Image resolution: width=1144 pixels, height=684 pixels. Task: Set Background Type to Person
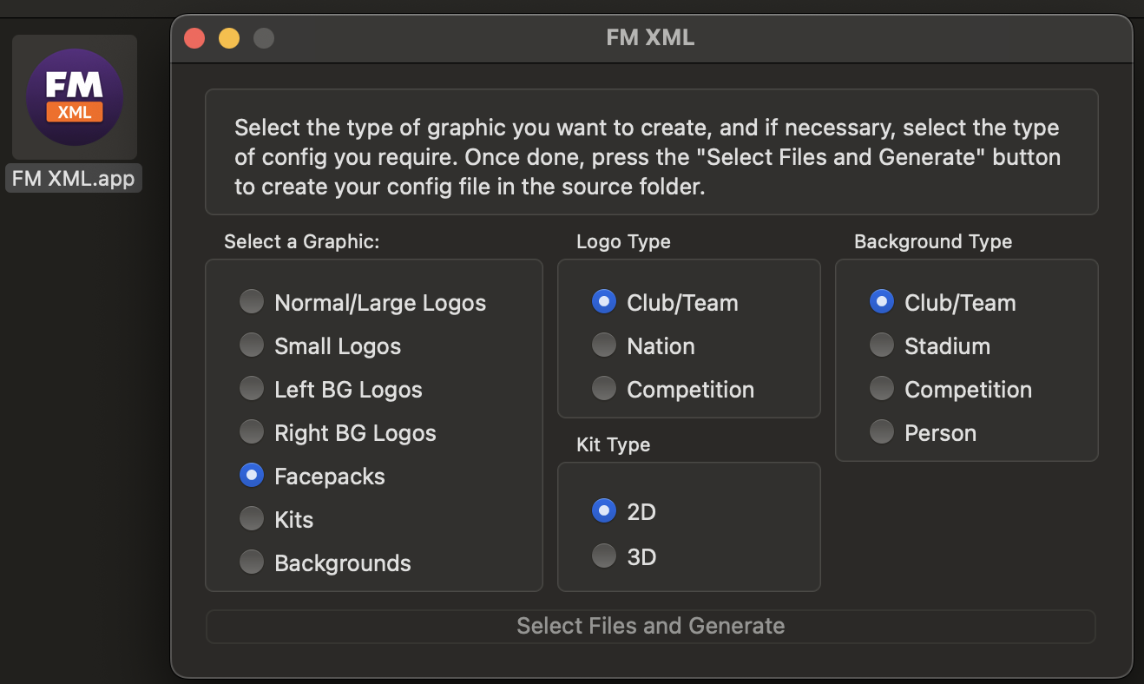pyautogui.click(x=882, y=432)
